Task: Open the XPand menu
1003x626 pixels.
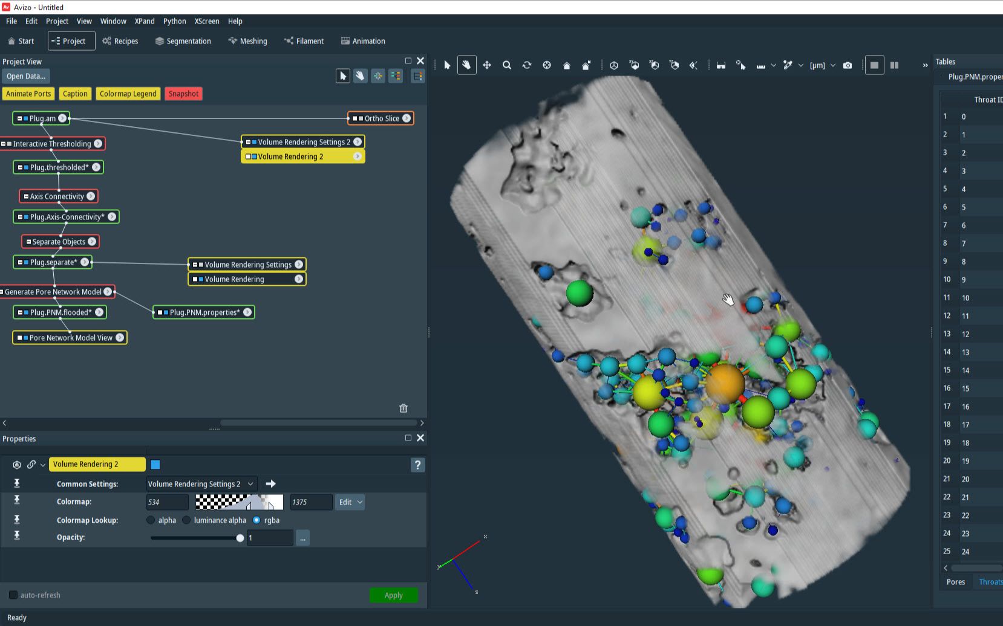Action: (145, 21)
